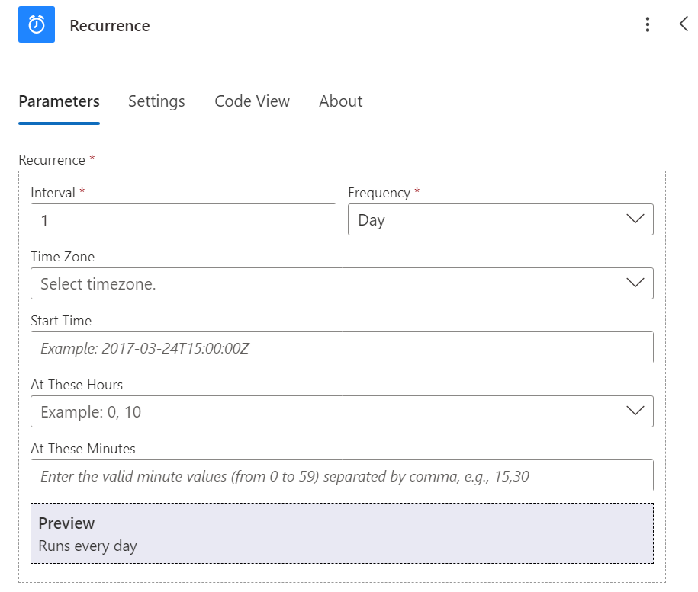Viewport: 698px width, 592px height.
Task: Click the Interval label
Action: tap(53, 193)
